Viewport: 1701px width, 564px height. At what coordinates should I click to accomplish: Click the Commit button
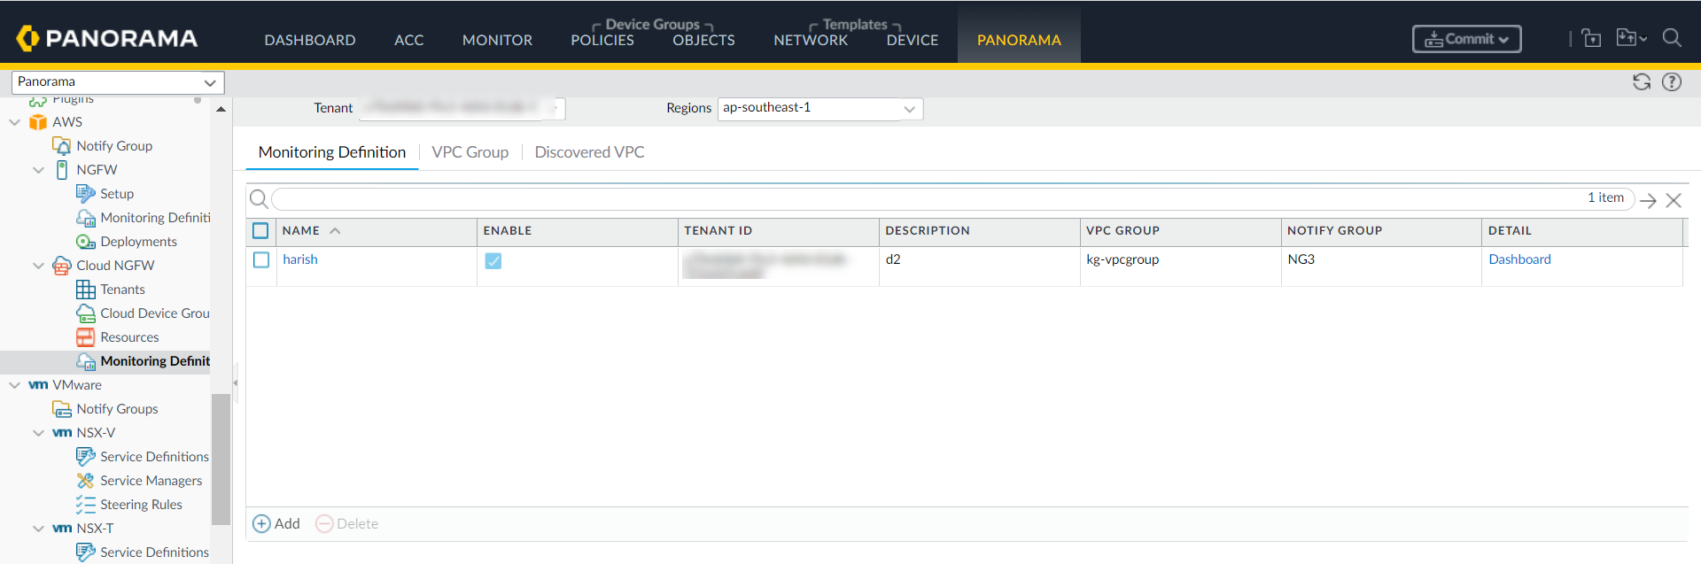1466,39
